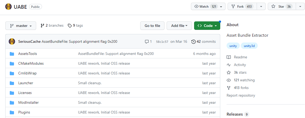Click the Licenses folder icon
Viewport: 305px width, 118px height.
pos(12,93)
